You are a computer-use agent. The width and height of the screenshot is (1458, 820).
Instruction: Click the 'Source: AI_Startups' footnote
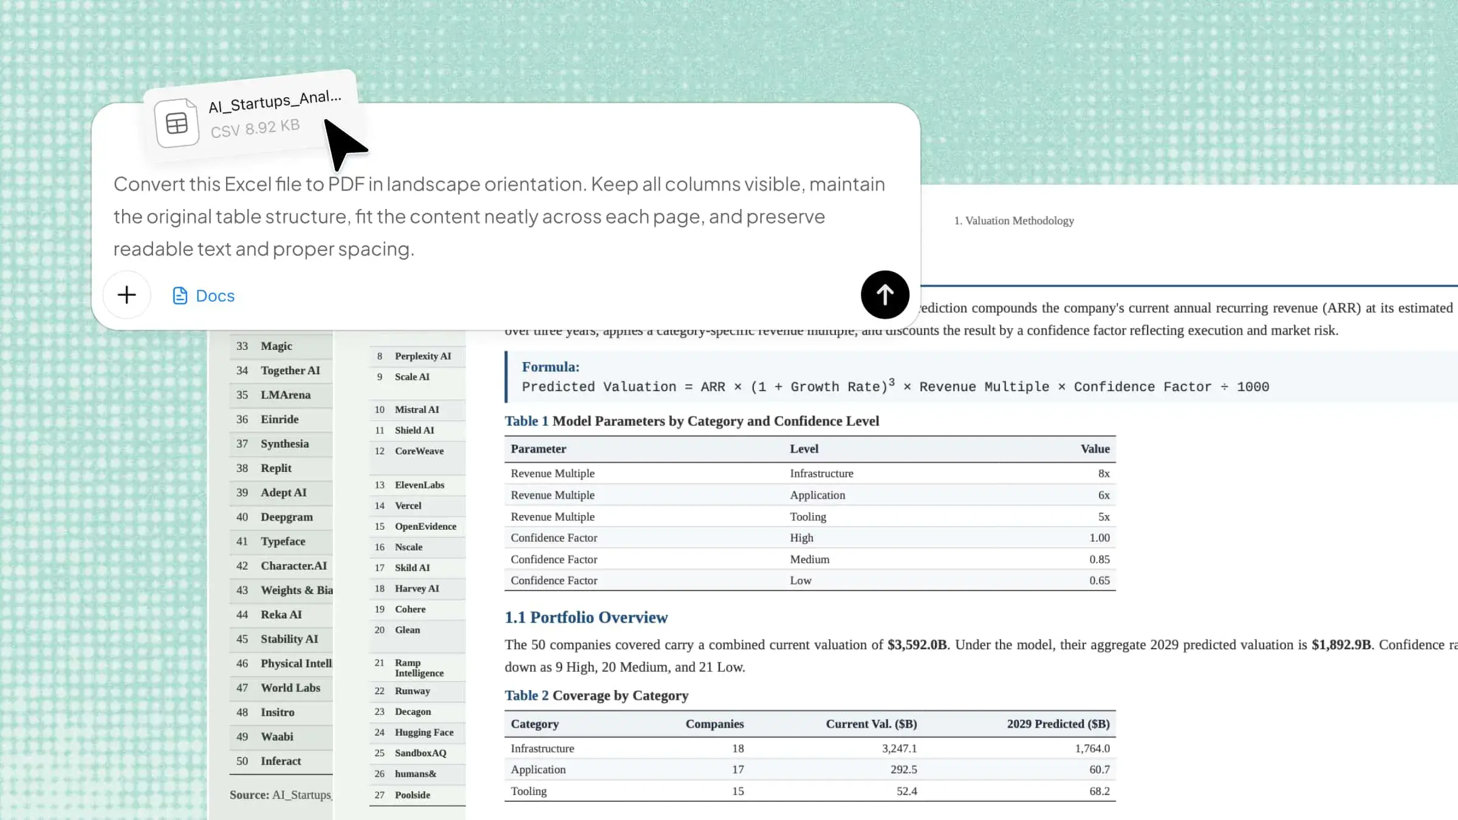coord(281,795)
